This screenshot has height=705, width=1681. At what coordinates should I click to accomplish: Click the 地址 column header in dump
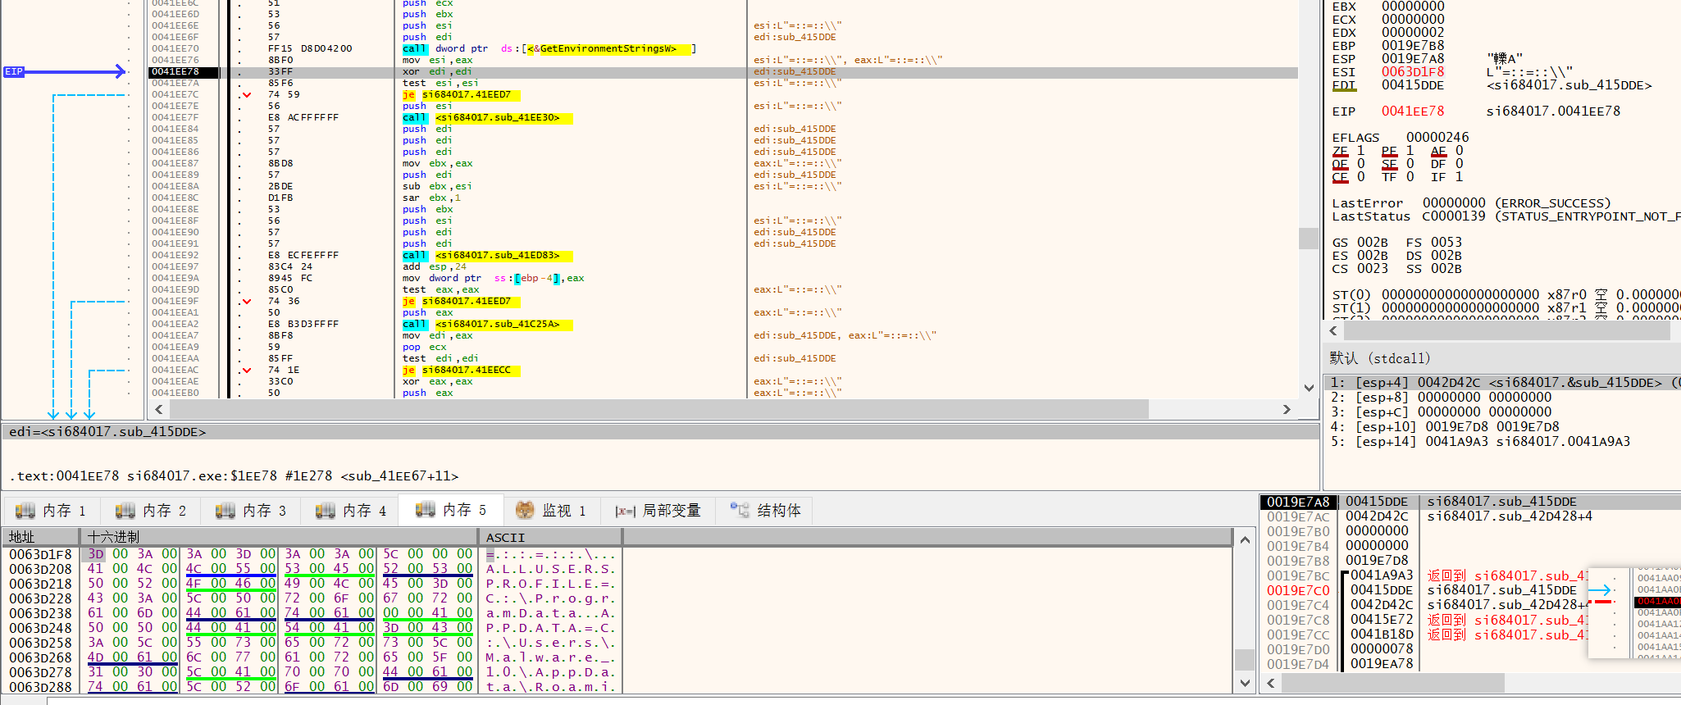[42, 537]
